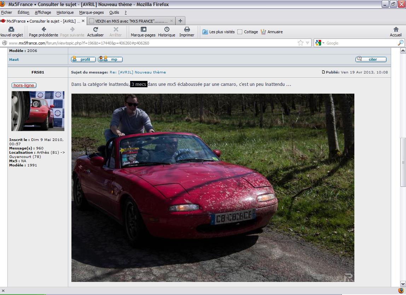This screenshot has height=295, width=406.
Task: Go back with Page précédente button
Action: point(43,32)
